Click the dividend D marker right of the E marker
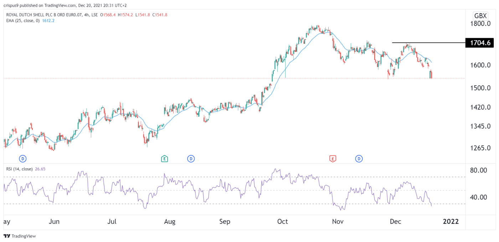 point(191,159)
